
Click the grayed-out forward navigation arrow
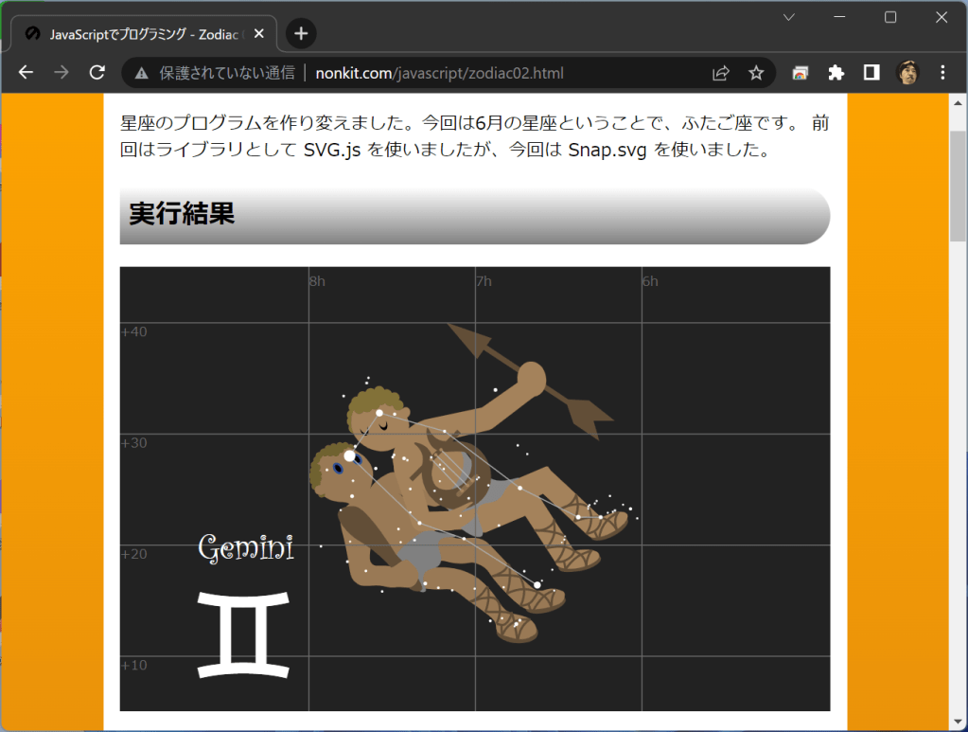click(61, 72)
